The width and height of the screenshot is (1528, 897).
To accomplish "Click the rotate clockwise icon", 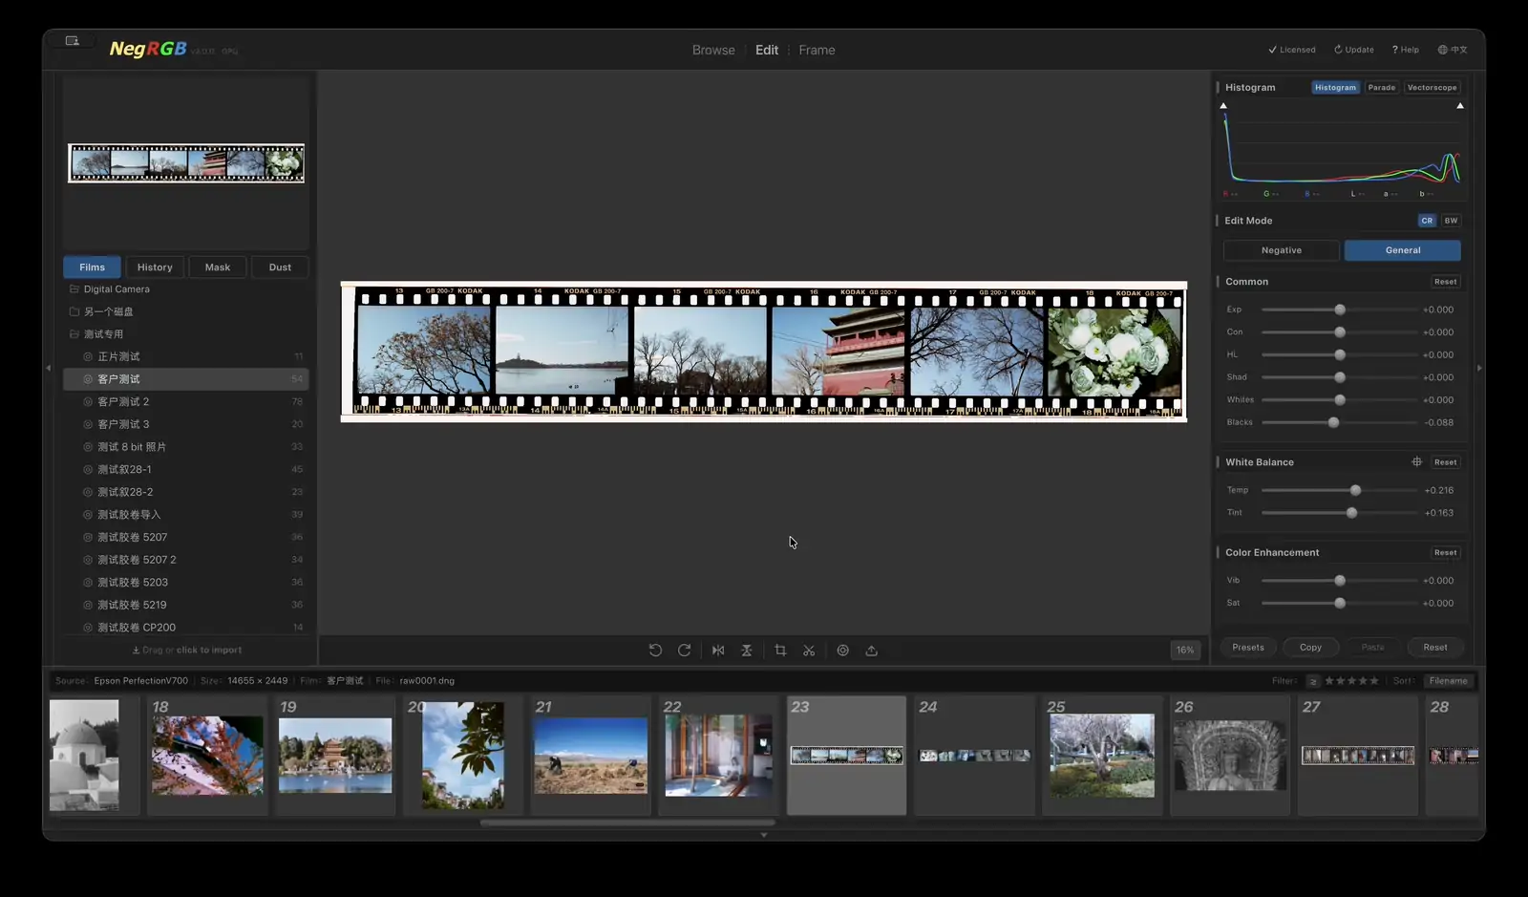I will [x=684, y=651].
